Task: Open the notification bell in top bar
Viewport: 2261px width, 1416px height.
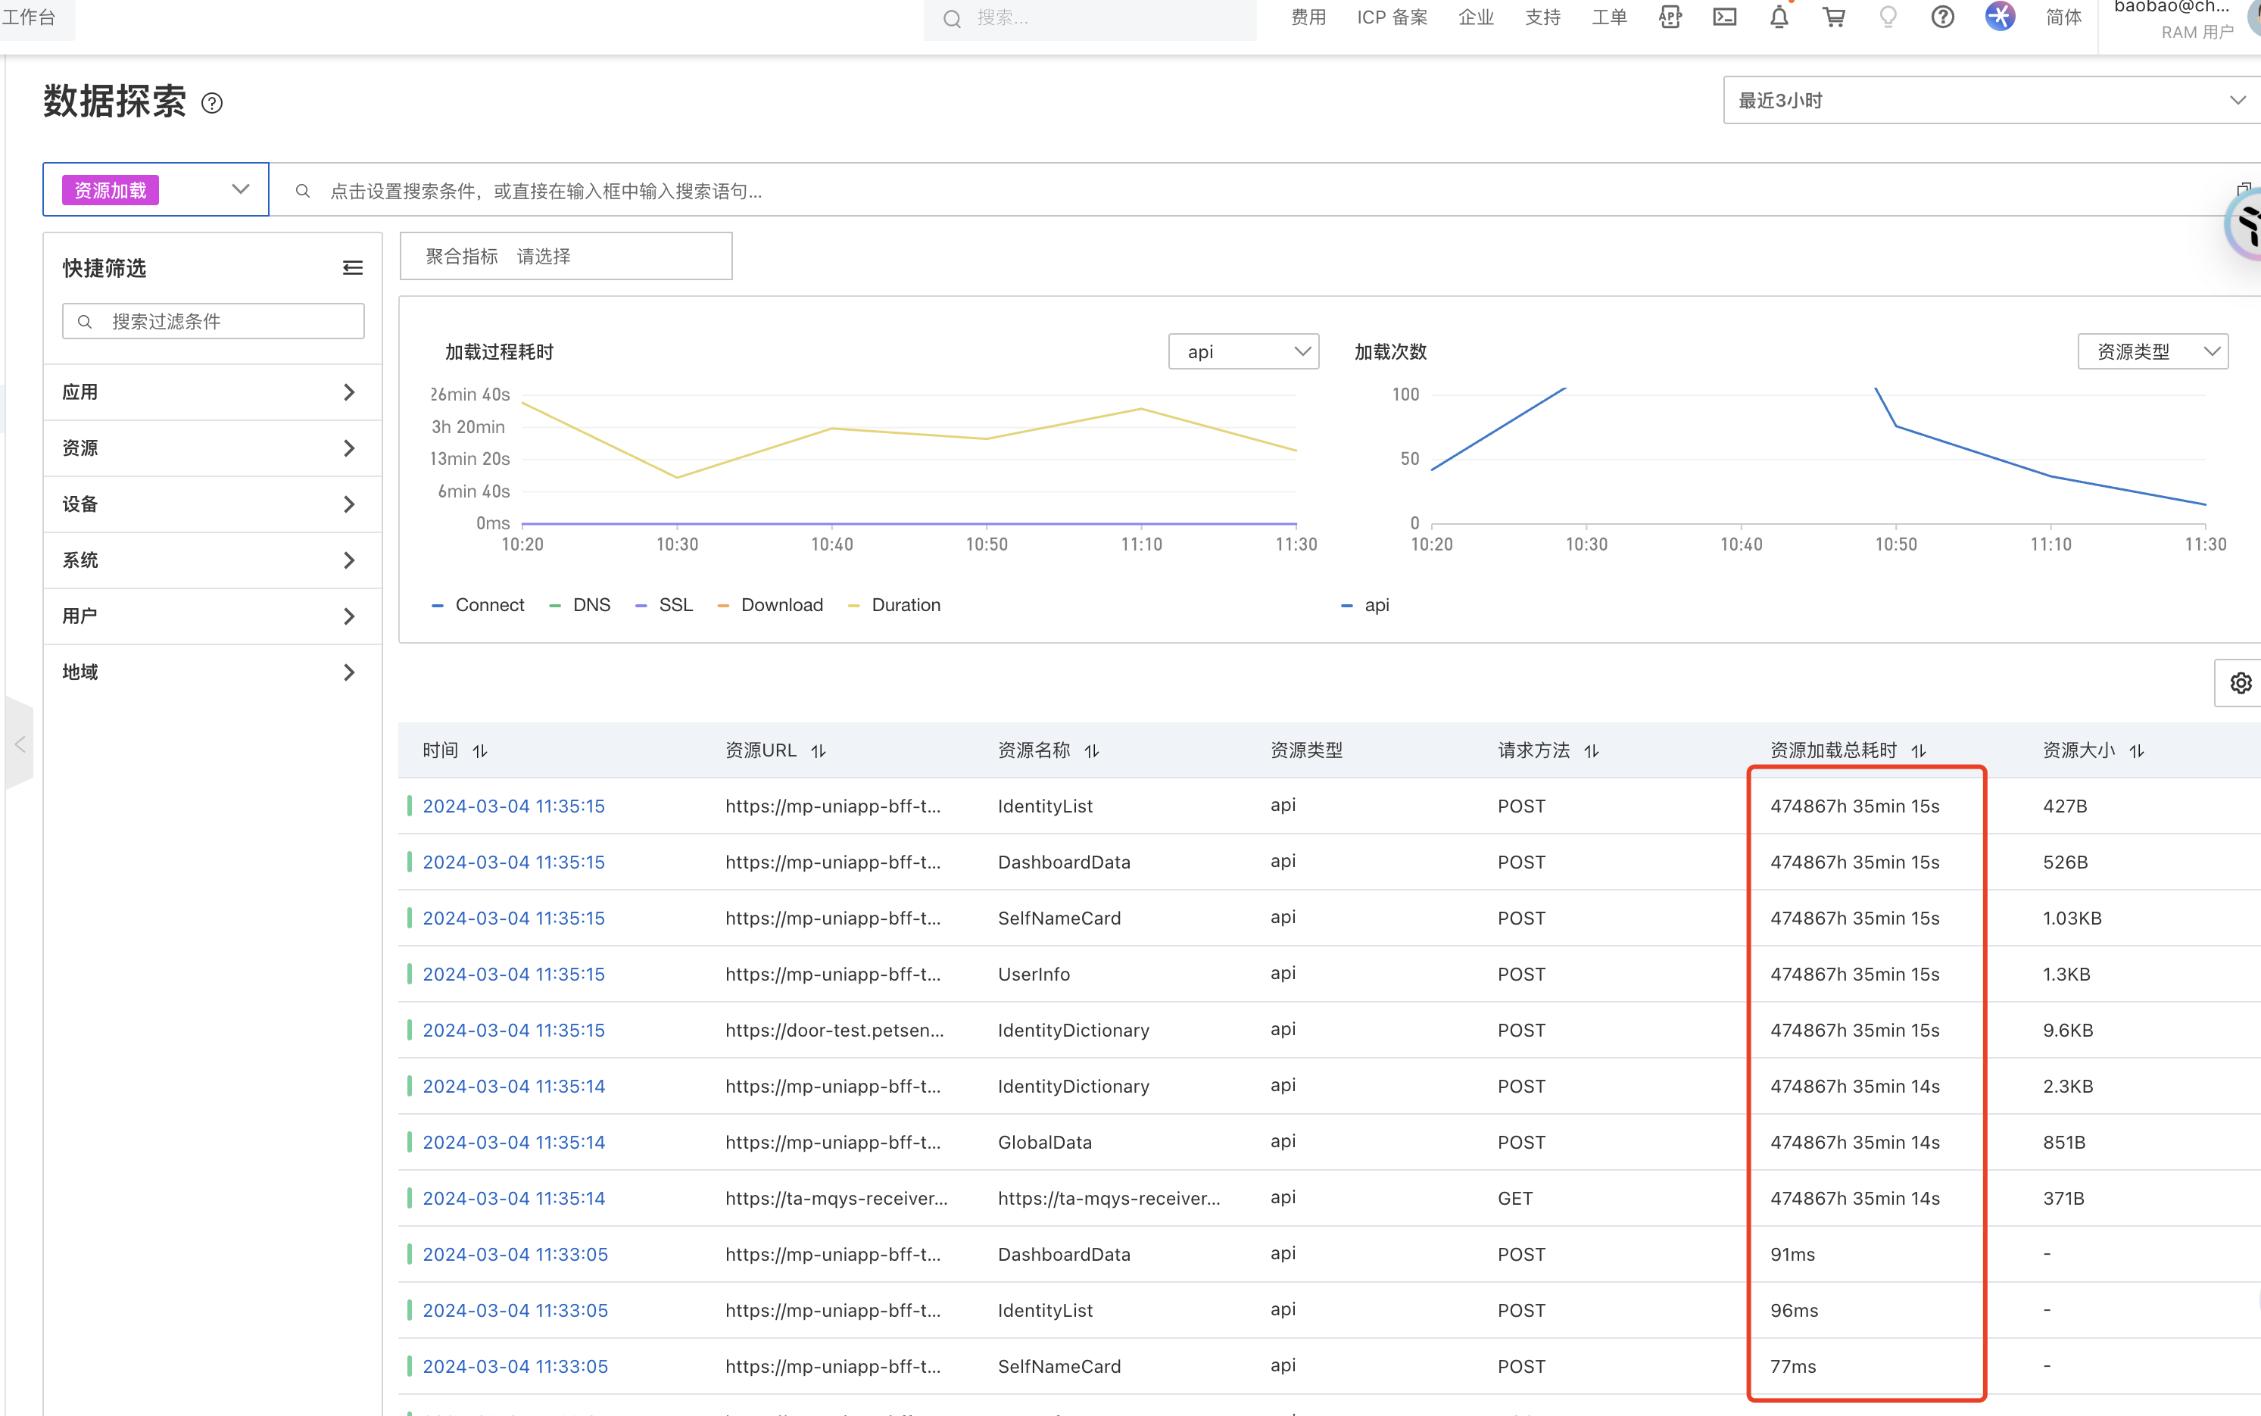Action: (x=1779, y=17)
